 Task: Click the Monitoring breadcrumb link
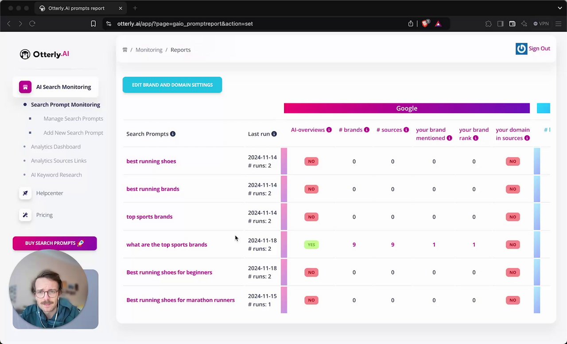click(x=149, y=50)
